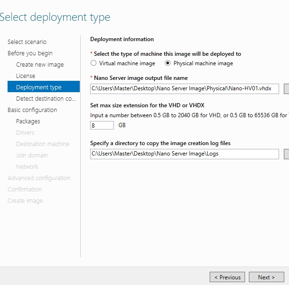Go to the Next wizard page
This screenshot has height=285, width=289.
[266, 277]
